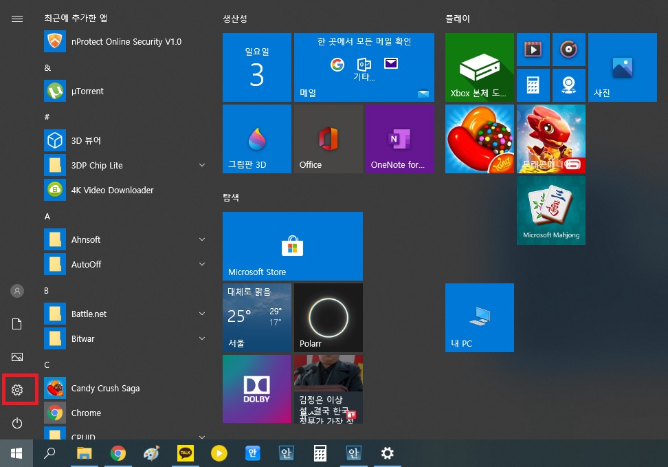
Task: Click the Windows Start button on taskbar
Action: coord(16,453)
